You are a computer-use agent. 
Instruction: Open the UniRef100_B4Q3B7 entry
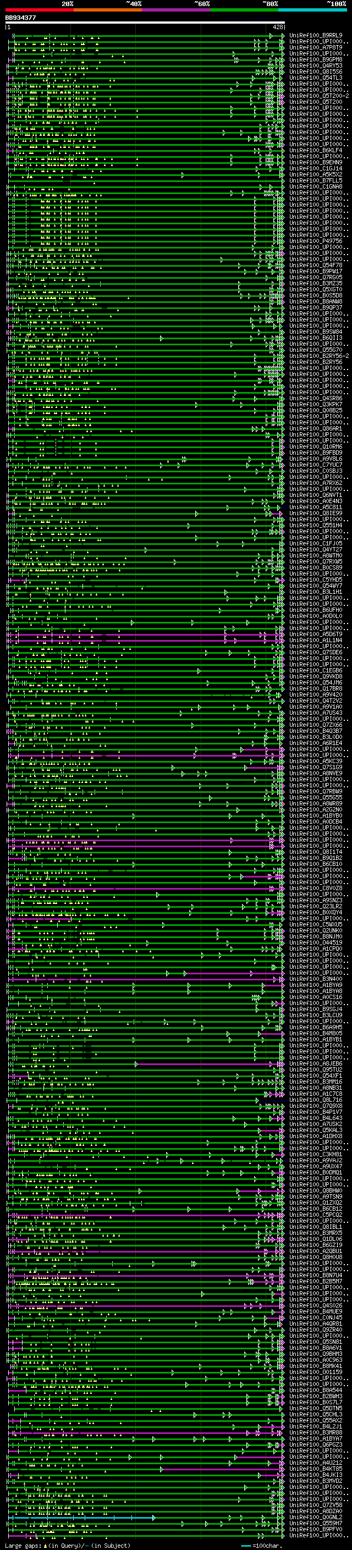tap(316, 731)
